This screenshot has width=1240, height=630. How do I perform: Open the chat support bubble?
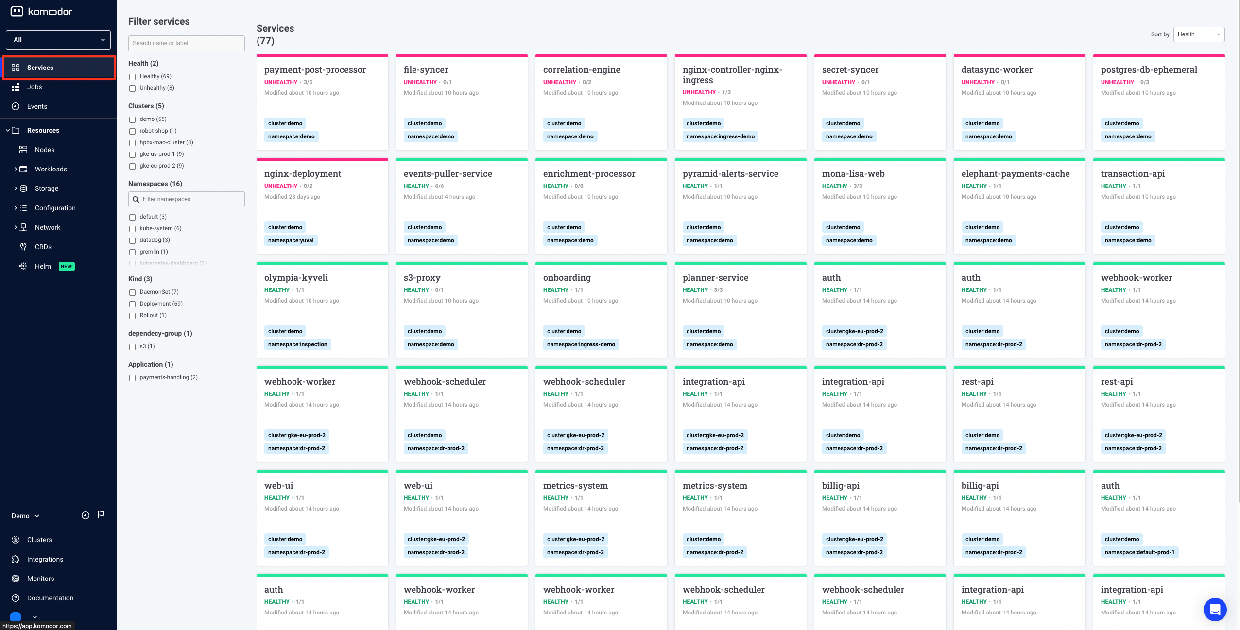(1215, 609)
